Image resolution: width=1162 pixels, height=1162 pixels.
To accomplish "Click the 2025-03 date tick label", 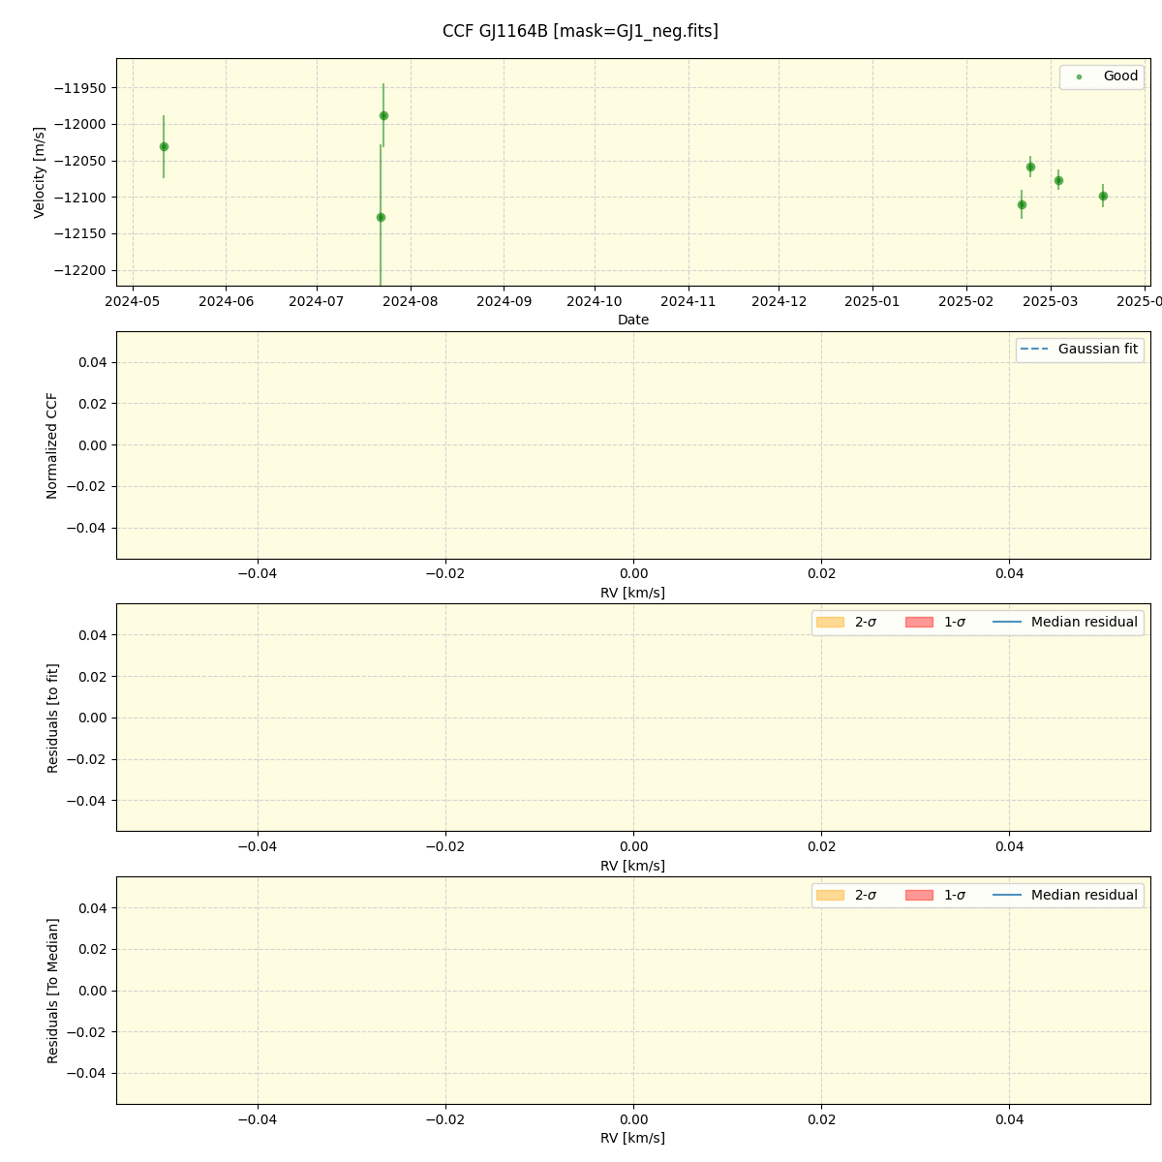I will [x=1052, y=301].
